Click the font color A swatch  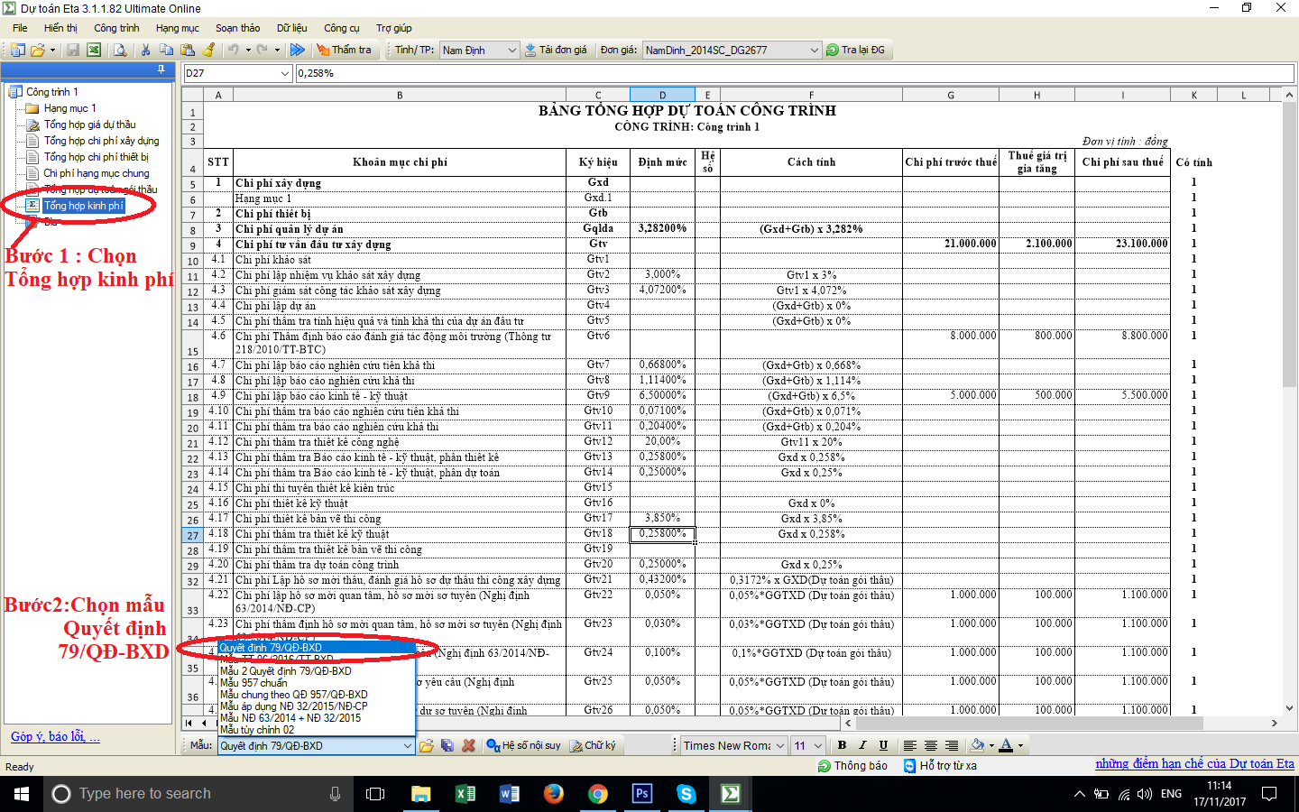1006,745
